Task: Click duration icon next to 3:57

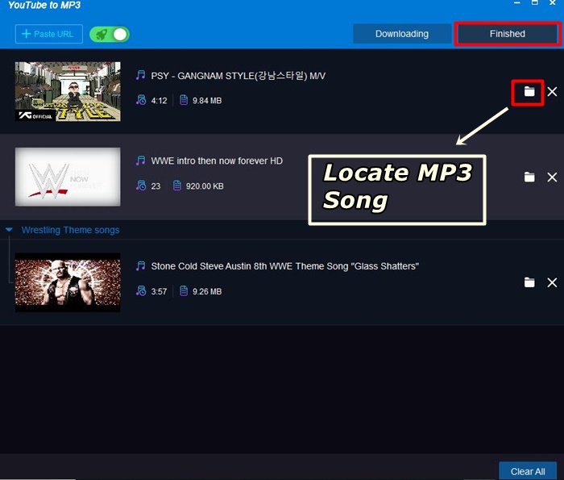Action: tap(141, 290)
